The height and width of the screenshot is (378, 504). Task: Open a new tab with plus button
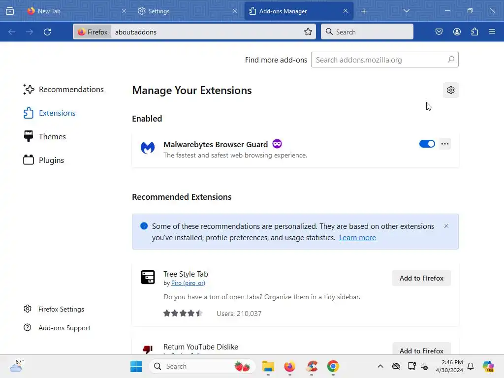364,11
